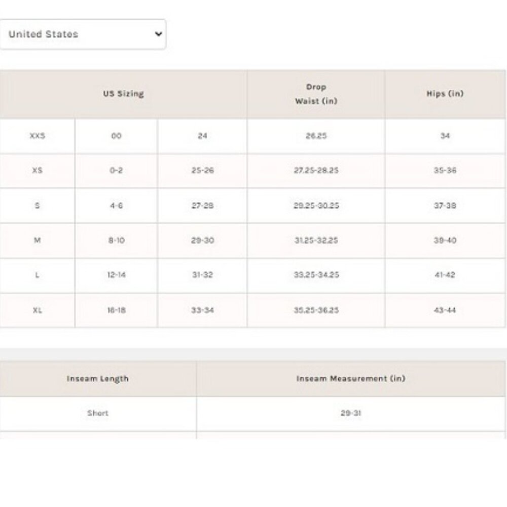
Task: Select the XS size row label
Action: (37, 171)
